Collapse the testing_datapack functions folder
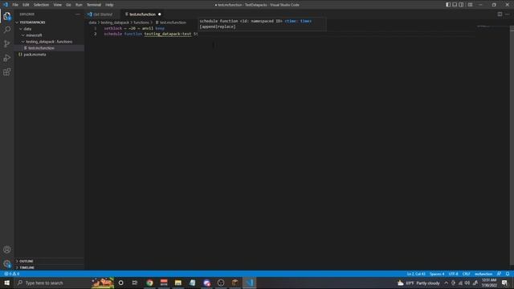Viewport: 514px width, 289px height. click(49, 42)
